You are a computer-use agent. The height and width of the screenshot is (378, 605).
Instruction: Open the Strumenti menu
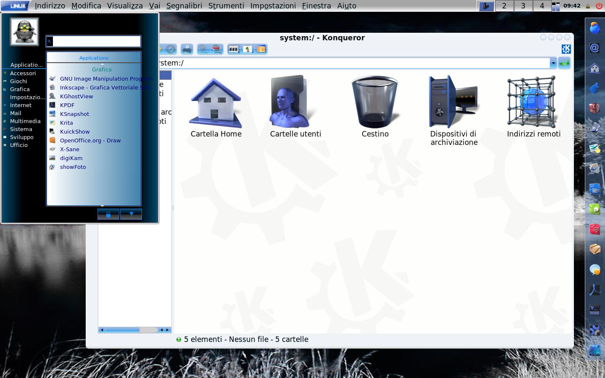click(x=226, y=6)
